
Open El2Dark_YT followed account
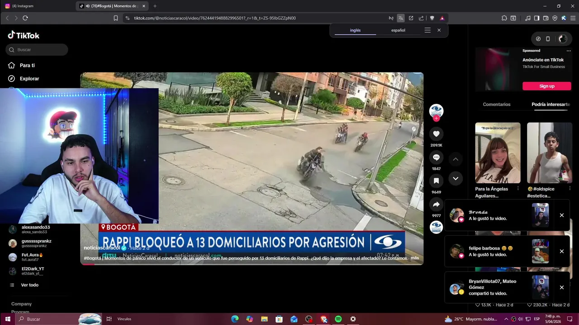(27, 271)
